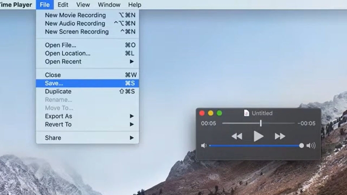Select Open File... from the menu

click(x=88, y=45)
